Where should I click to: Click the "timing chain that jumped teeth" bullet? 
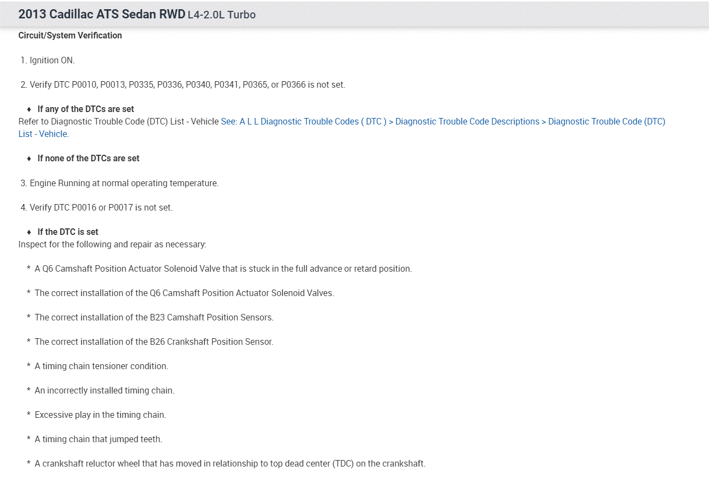pos(98,439)
